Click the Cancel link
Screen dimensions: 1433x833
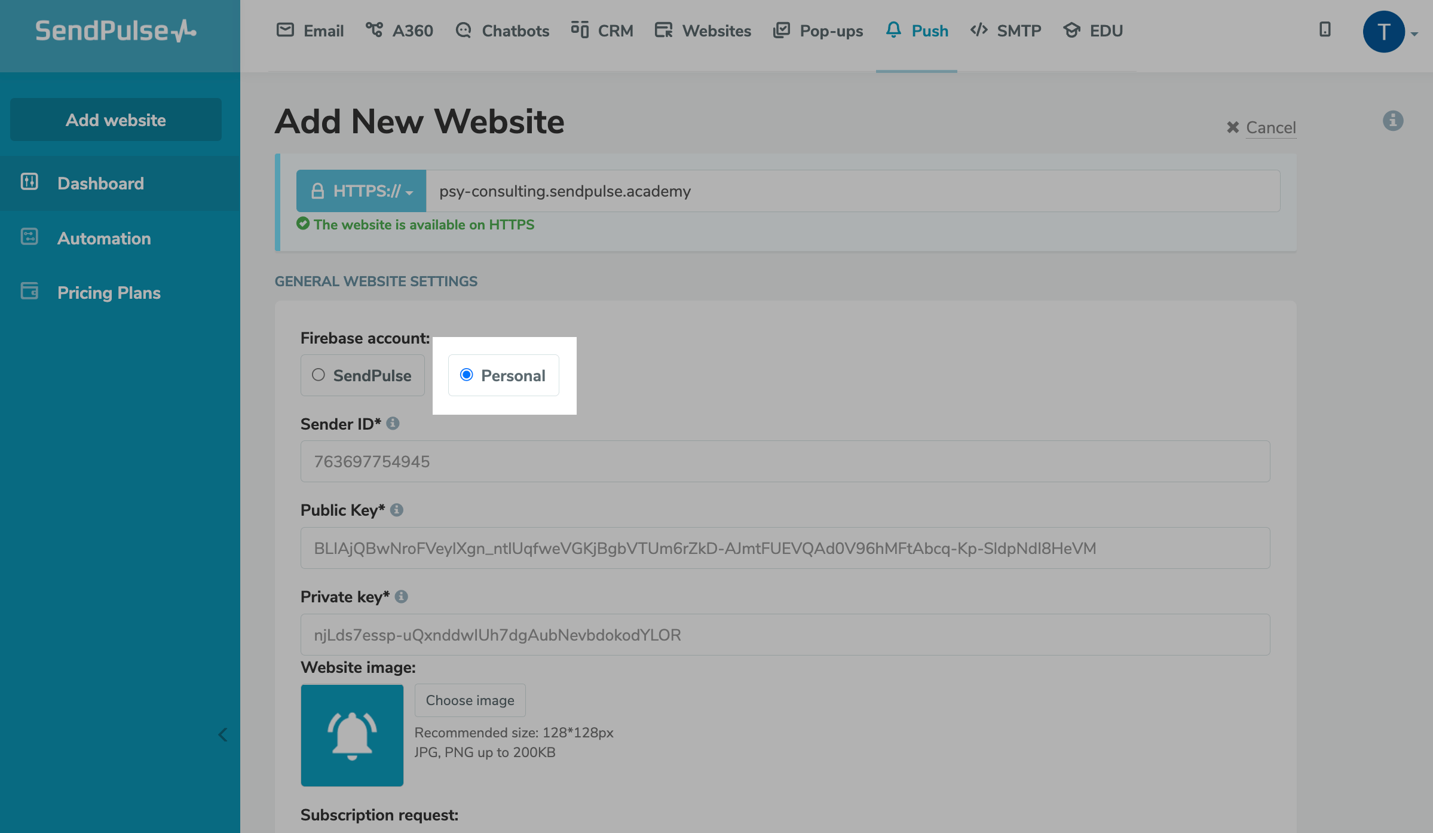[1270, 127]
